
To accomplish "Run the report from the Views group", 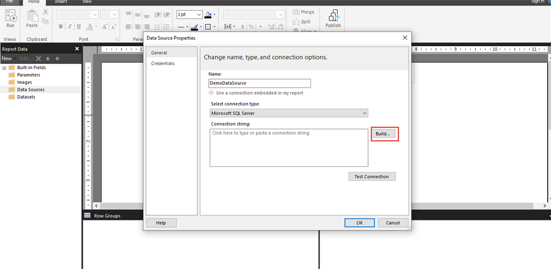I will point(11,19).
